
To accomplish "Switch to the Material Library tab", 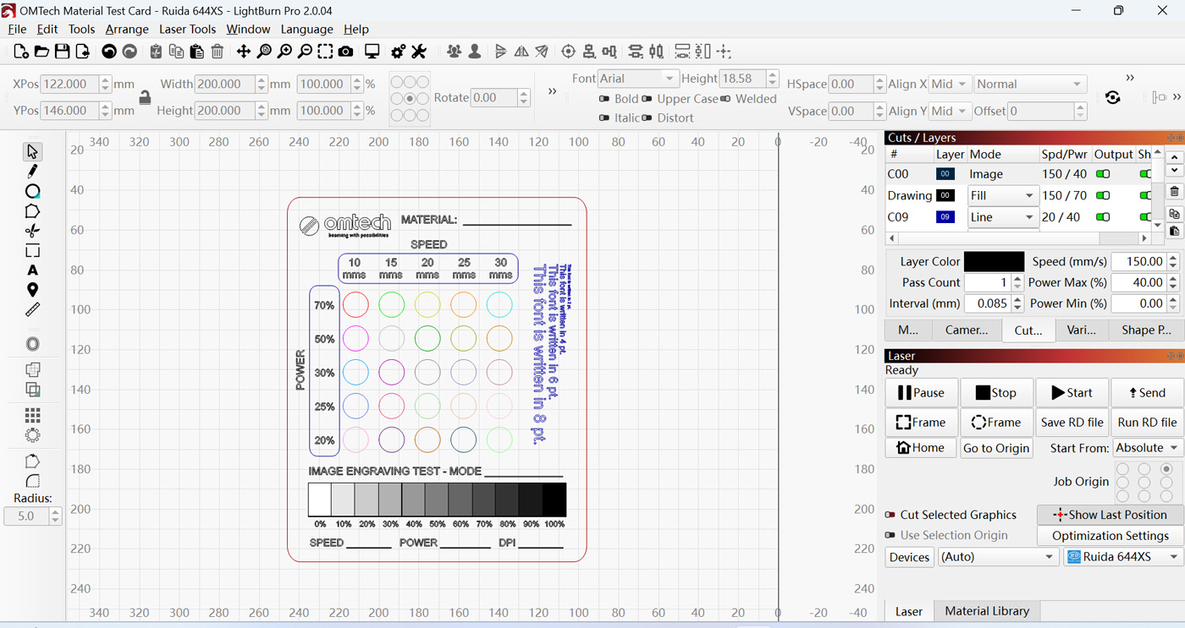I will point(987,611).
